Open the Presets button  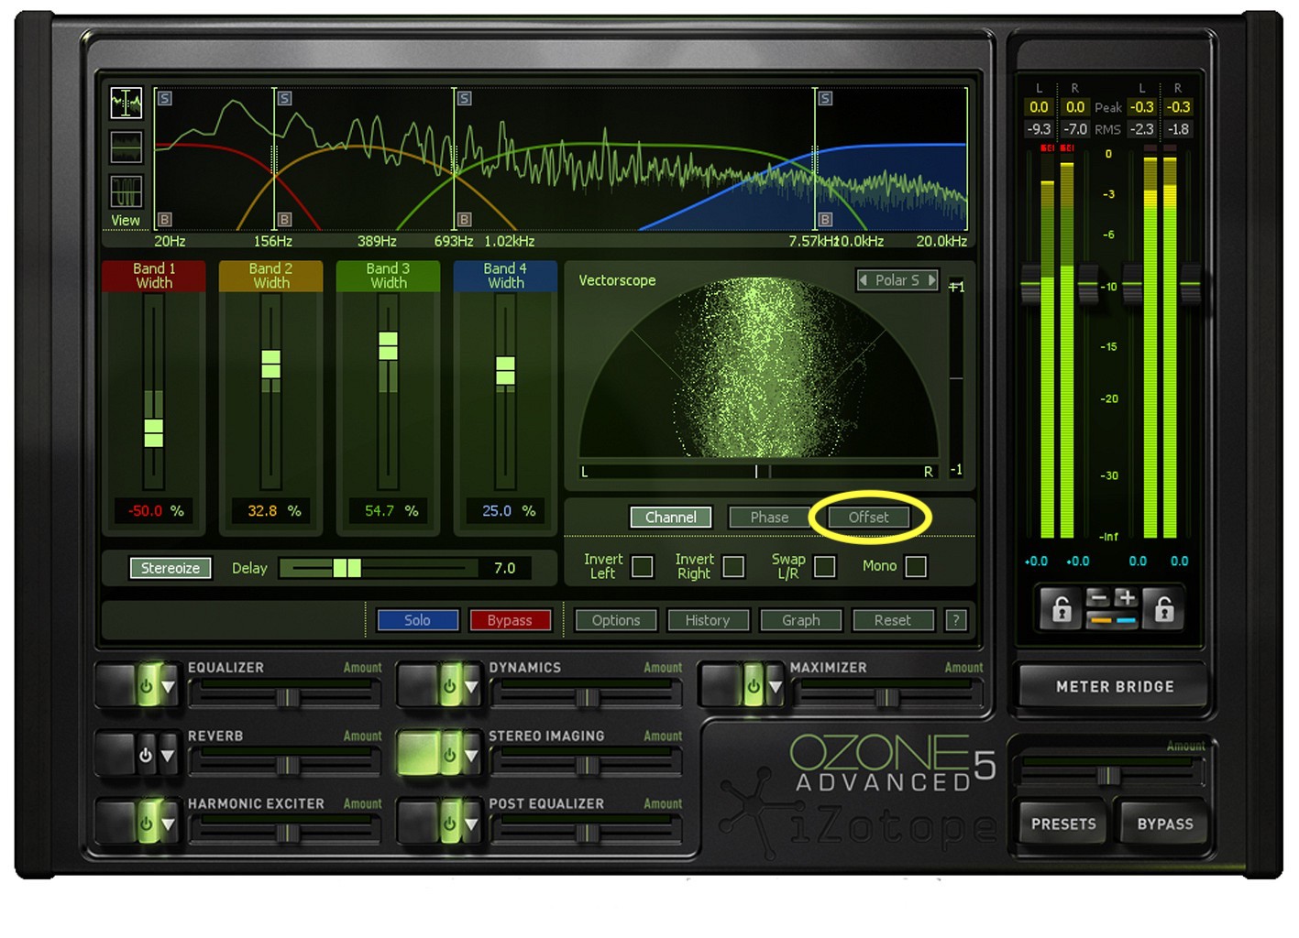point(1063,823)
